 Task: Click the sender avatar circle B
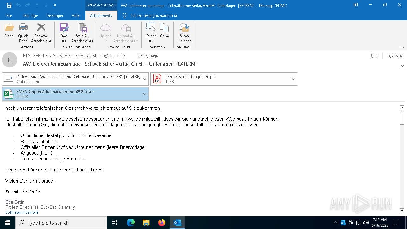click(x=10, y=60)
